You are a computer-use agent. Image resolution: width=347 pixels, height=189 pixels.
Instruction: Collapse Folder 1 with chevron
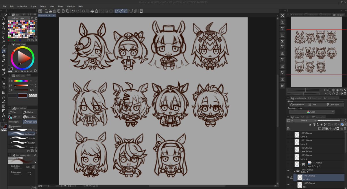(x=294, y=171)
